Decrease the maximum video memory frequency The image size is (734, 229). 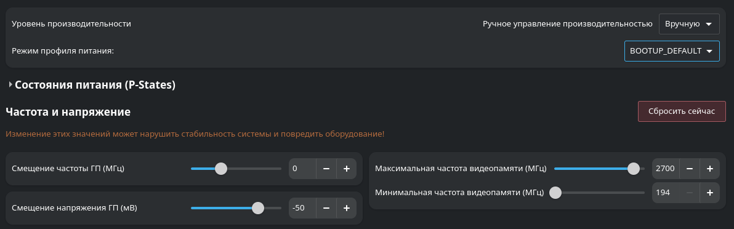pyautogui.click(x=690, y=169)
